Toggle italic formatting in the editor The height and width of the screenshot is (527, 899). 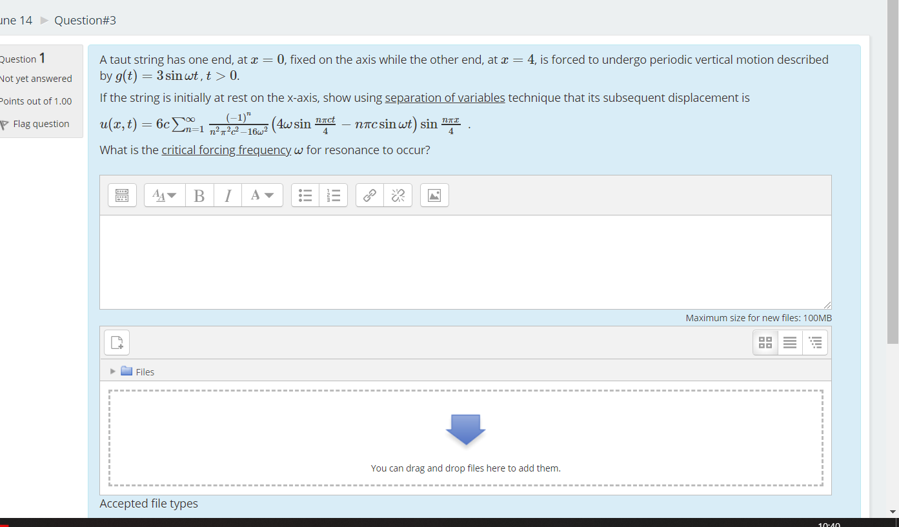[227, 195]
